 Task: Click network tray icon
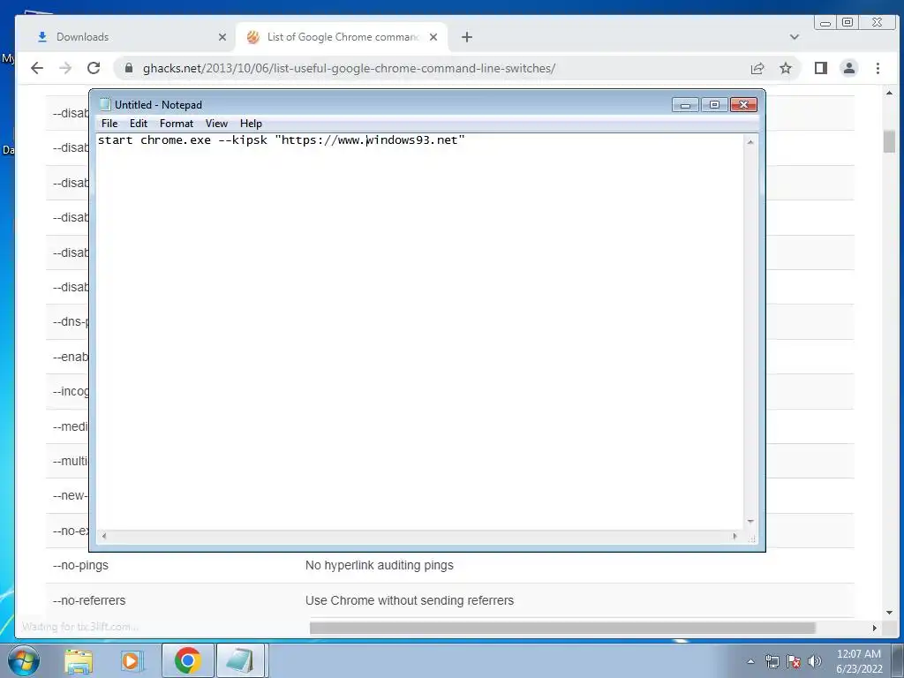tap(772, 661)
